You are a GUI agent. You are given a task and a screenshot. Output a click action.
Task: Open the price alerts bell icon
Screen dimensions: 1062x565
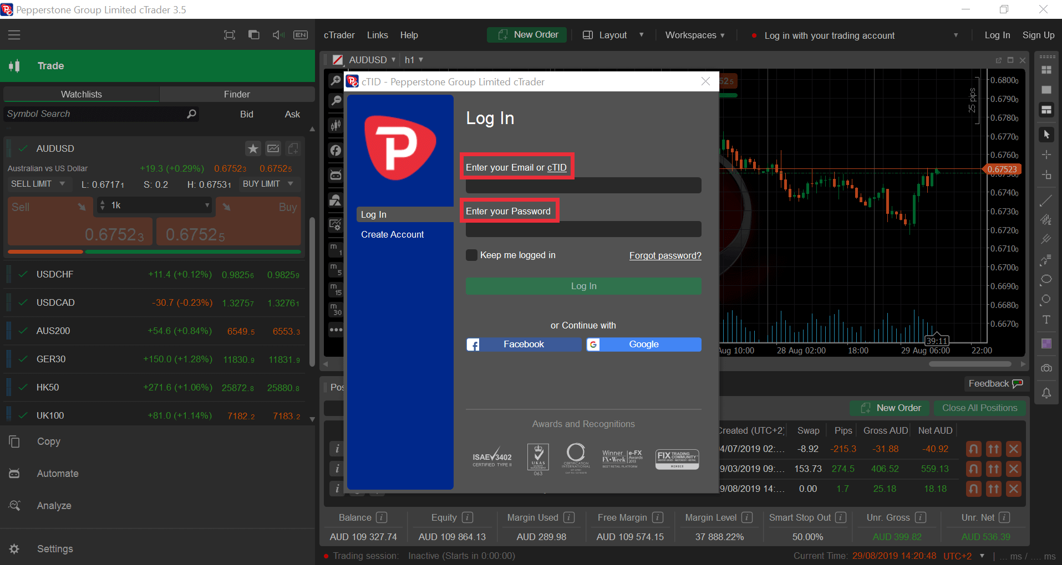[x=1046, y=393]
